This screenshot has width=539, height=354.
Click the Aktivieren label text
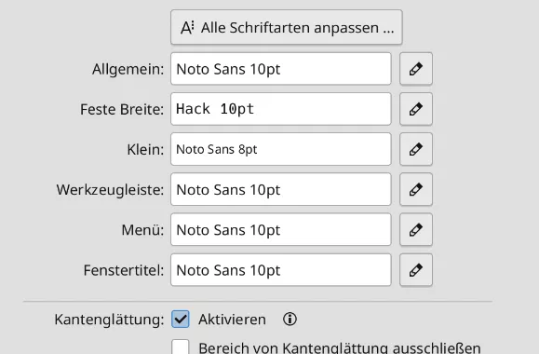(232, 320)
